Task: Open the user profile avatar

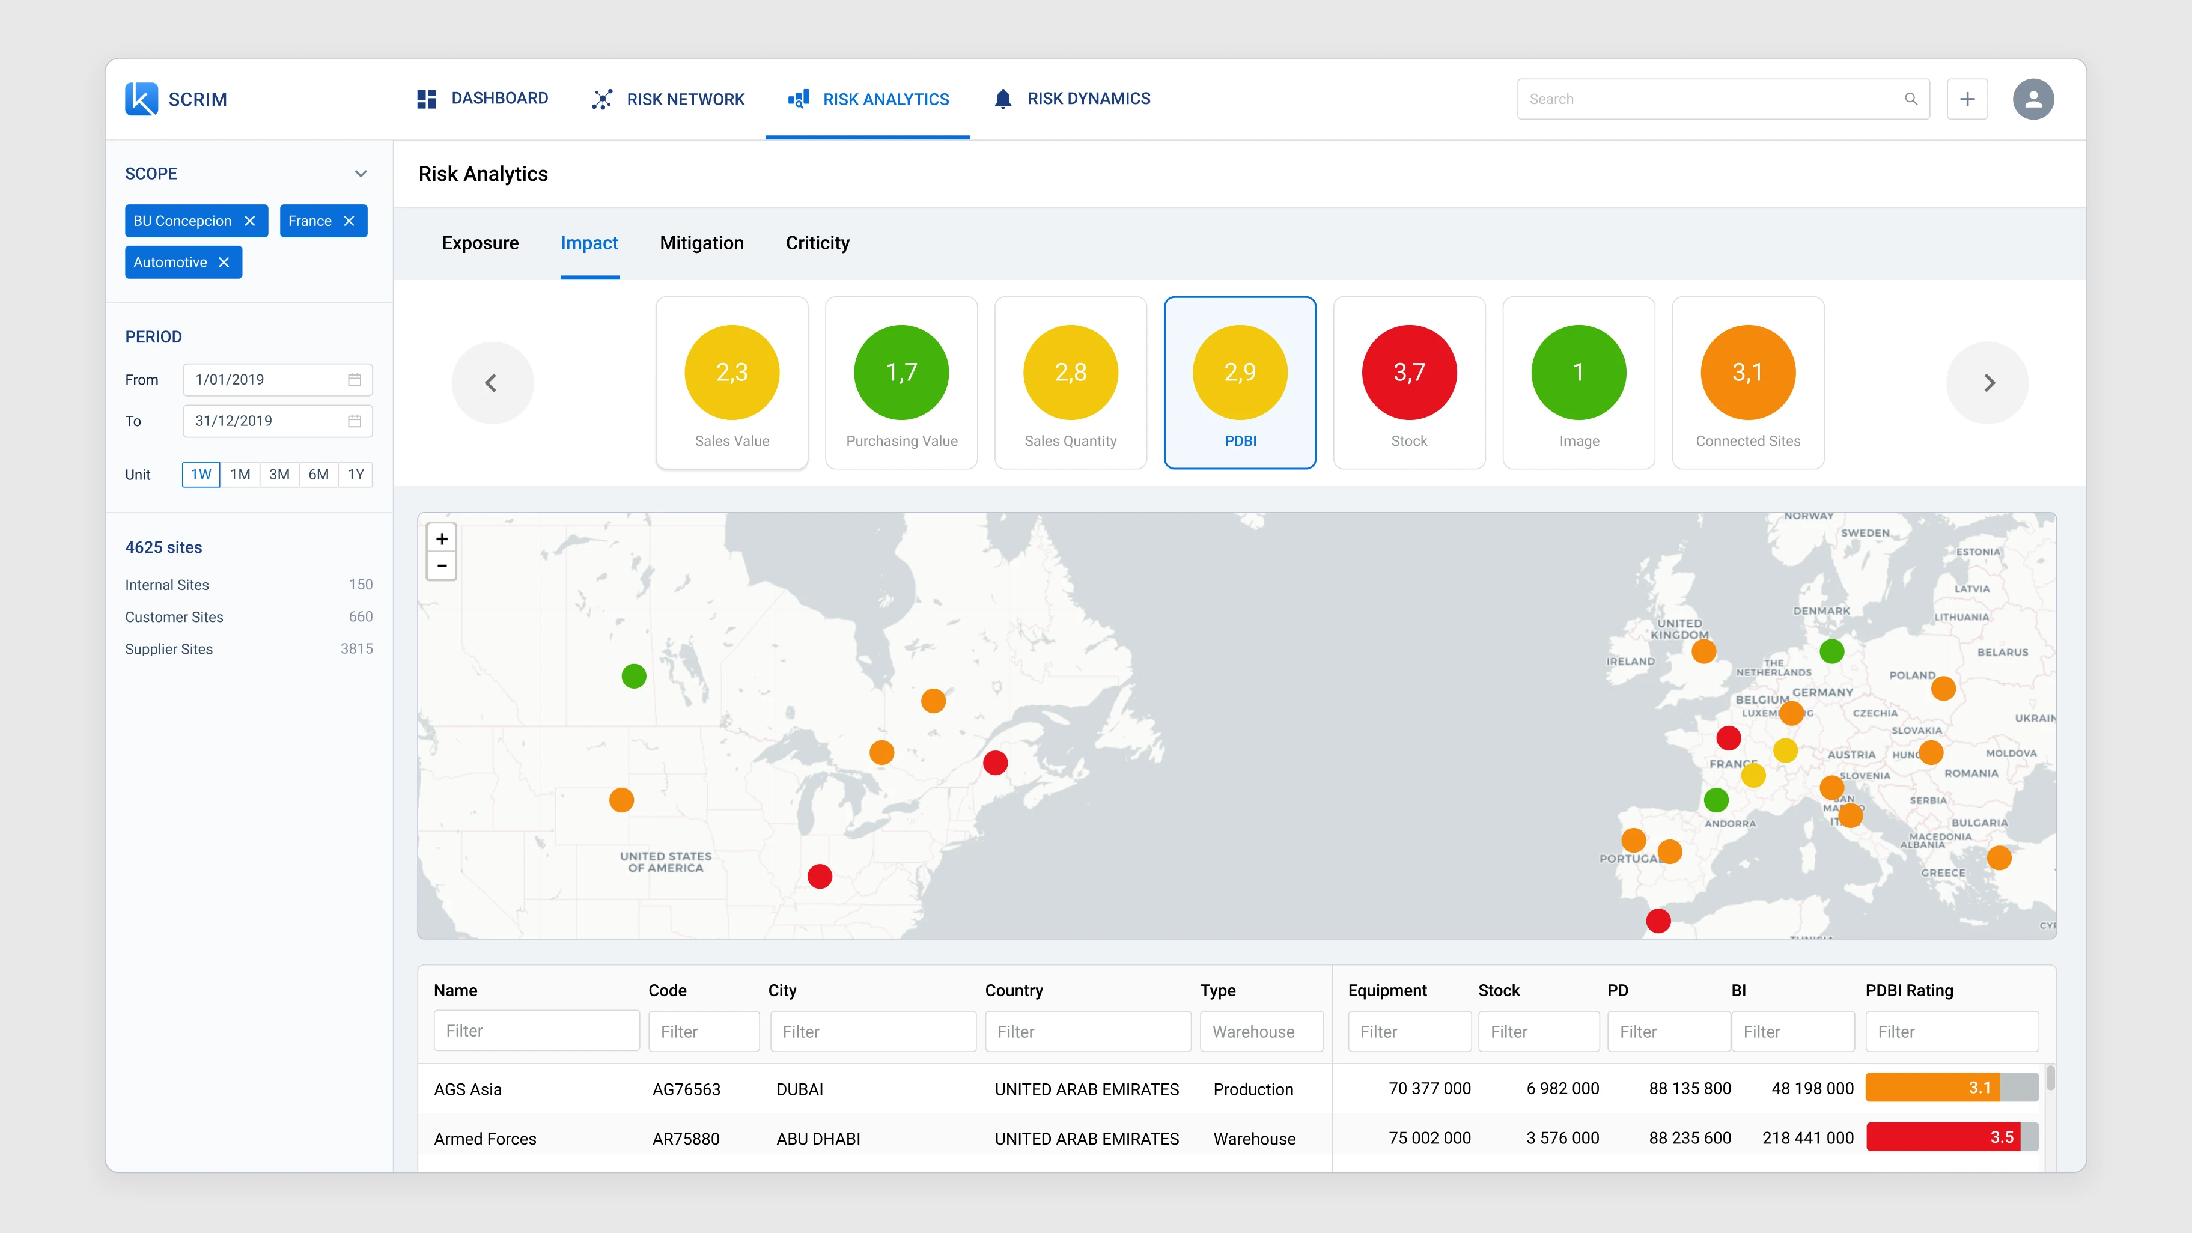Action: click(x=2033, y=99)
